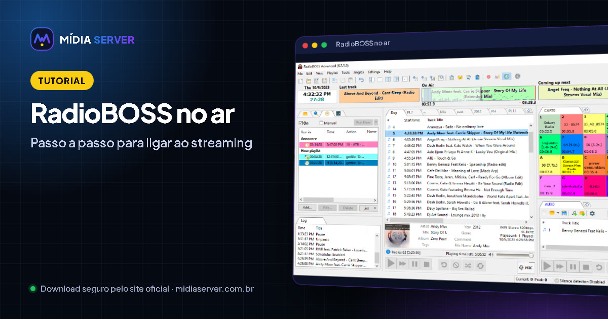Image resolution: width=608 pixels, height=319 pixels.
Task: Click the crossed-circle icon in main player
Action: tap(456, 265)
